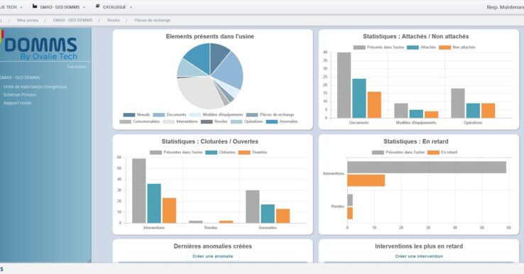Toggle the Documents legend entry of pie chart
This screenshot has height=274, width=524.
[170, 114]
